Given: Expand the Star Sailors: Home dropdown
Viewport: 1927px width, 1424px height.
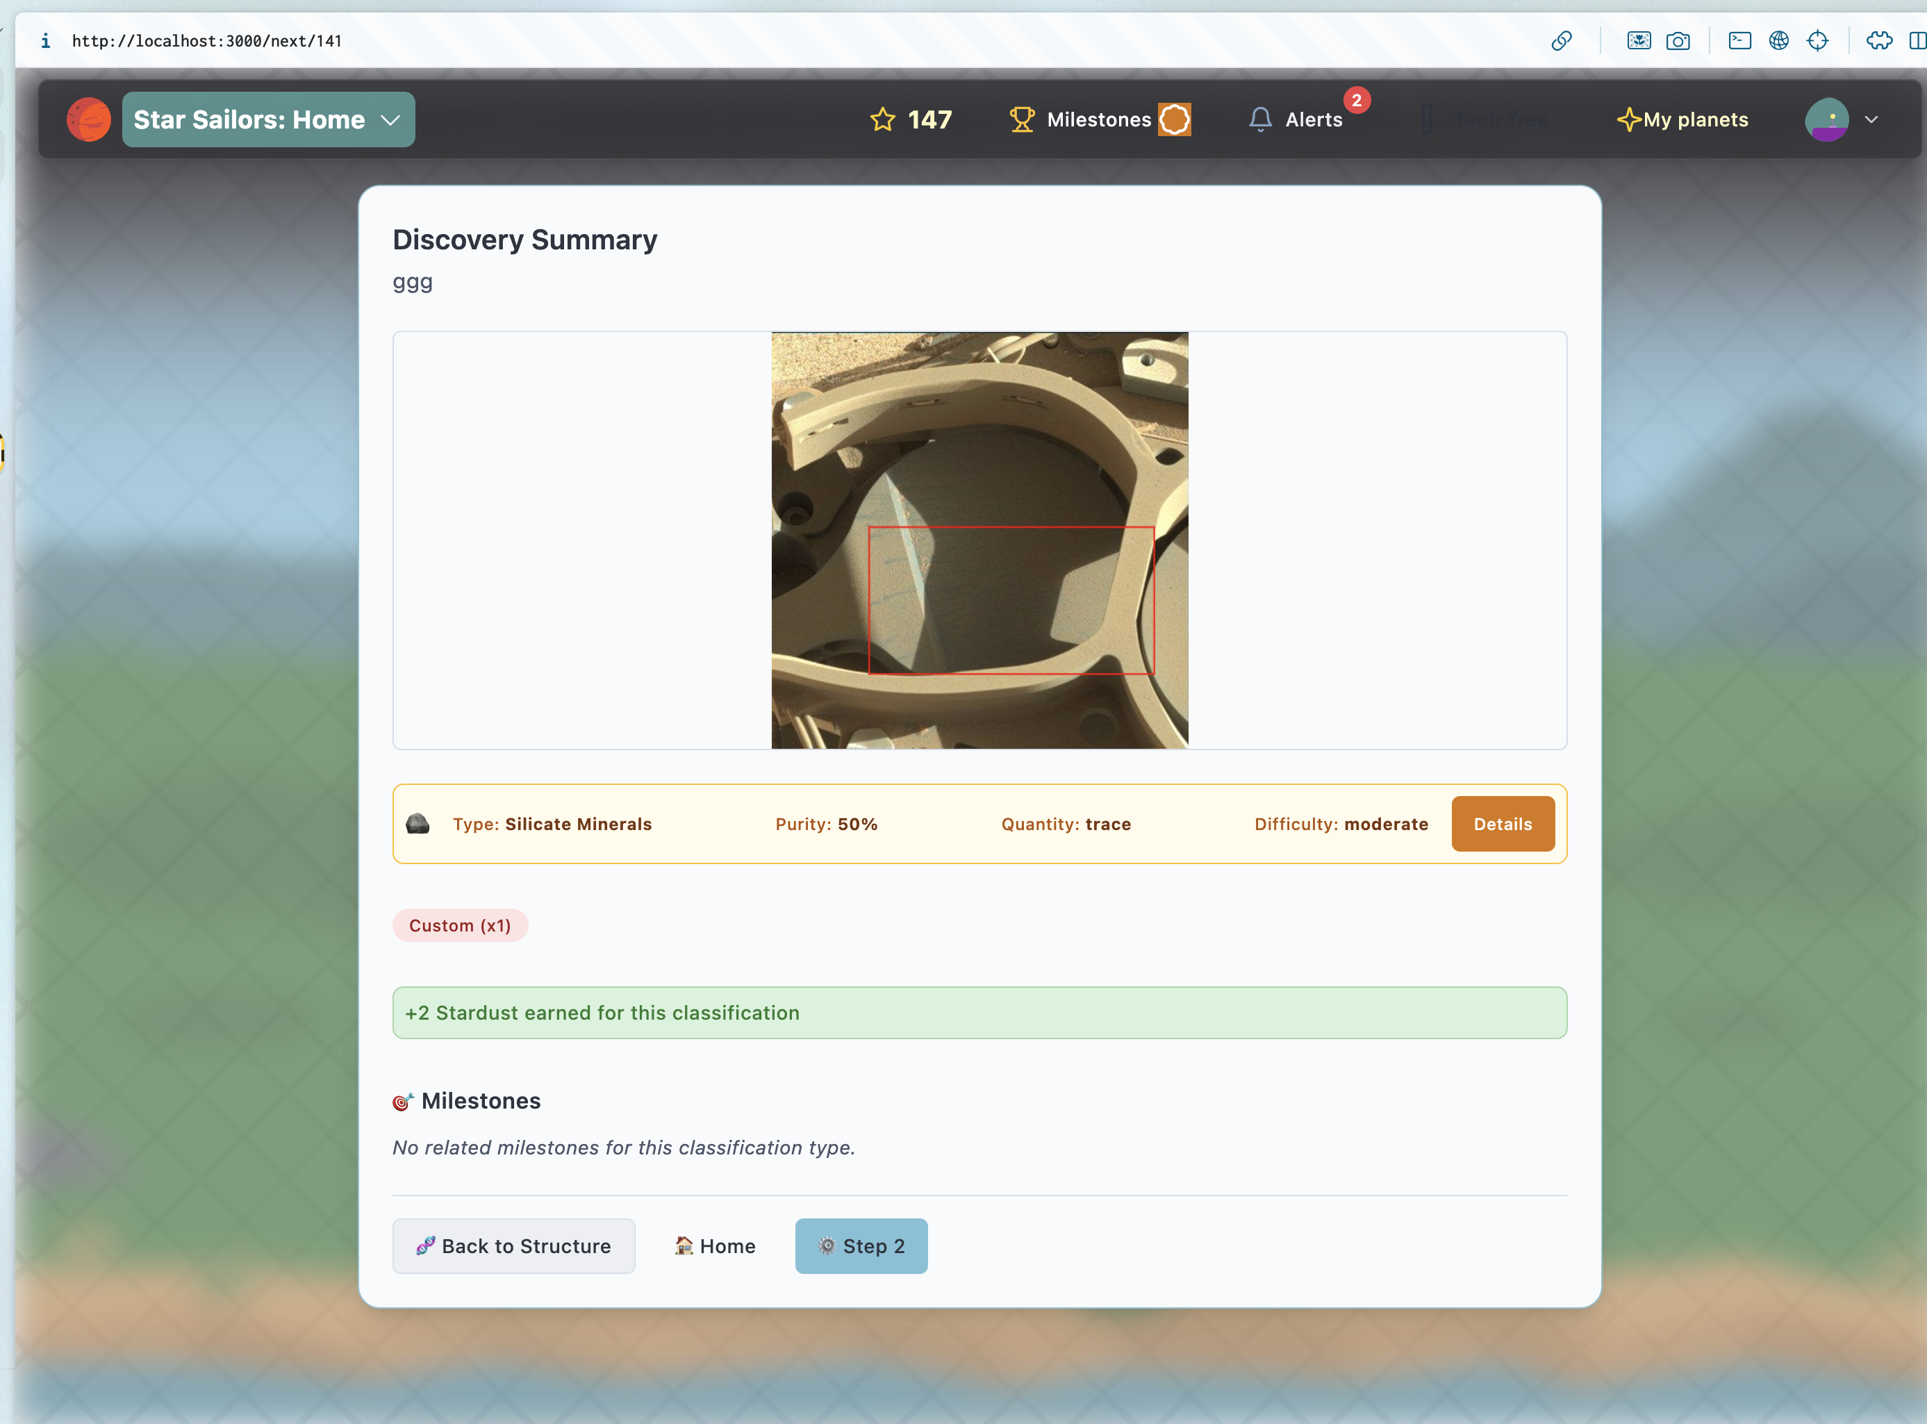Looking at the screenshot, I should click(268, 119).
